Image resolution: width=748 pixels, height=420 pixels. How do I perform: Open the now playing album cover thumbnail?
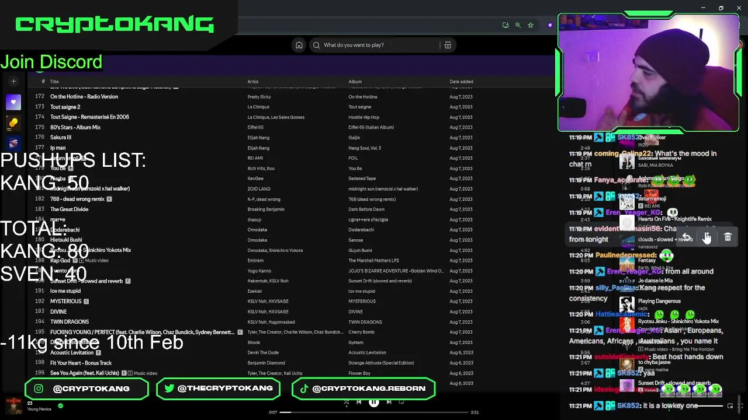[13, 405]
